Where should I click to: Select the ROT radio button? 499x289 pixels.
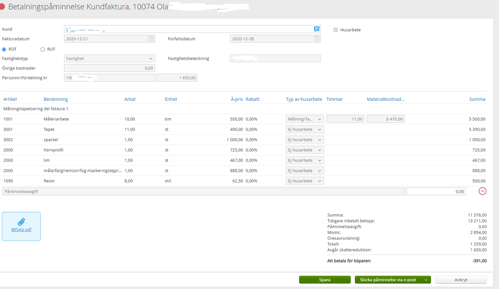pos(4,49)
